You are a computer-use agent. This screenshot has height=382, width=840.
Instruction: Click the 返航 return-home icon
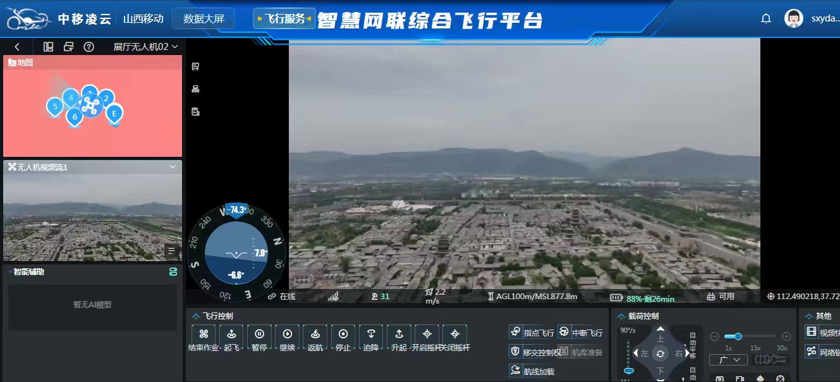click(x=315, y=334)
